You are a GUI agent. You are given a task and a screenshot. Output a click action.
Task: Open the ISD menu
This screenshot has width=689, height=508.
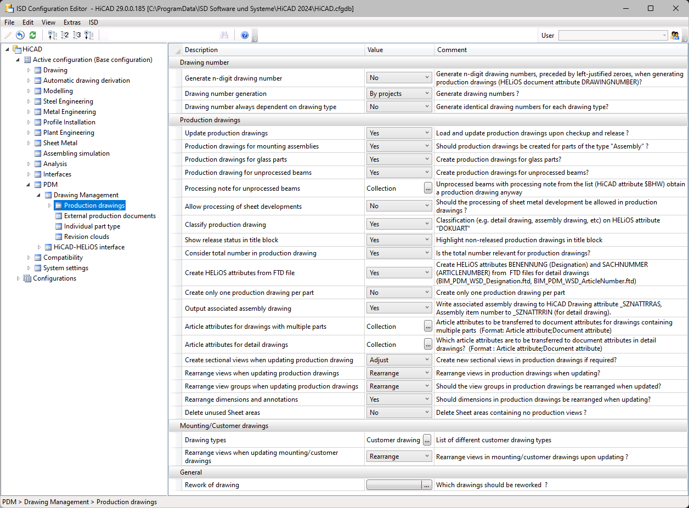point(93,22)
